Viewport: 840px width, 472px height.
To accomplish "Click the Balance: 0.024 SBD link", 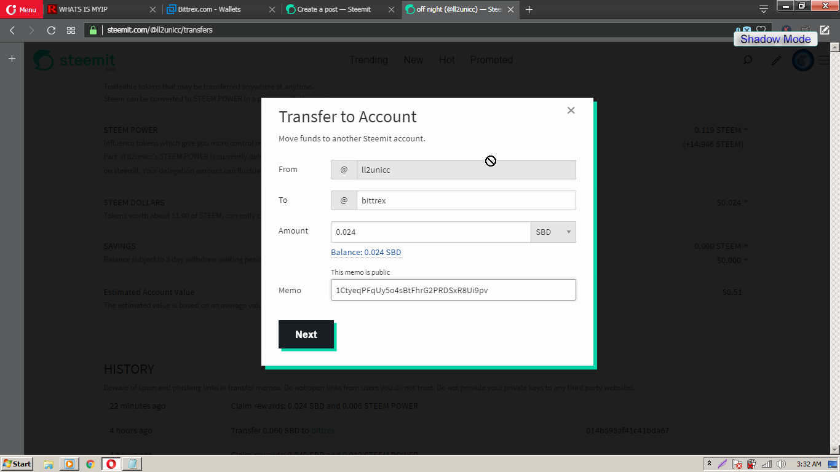I will [x=366, y=252].
